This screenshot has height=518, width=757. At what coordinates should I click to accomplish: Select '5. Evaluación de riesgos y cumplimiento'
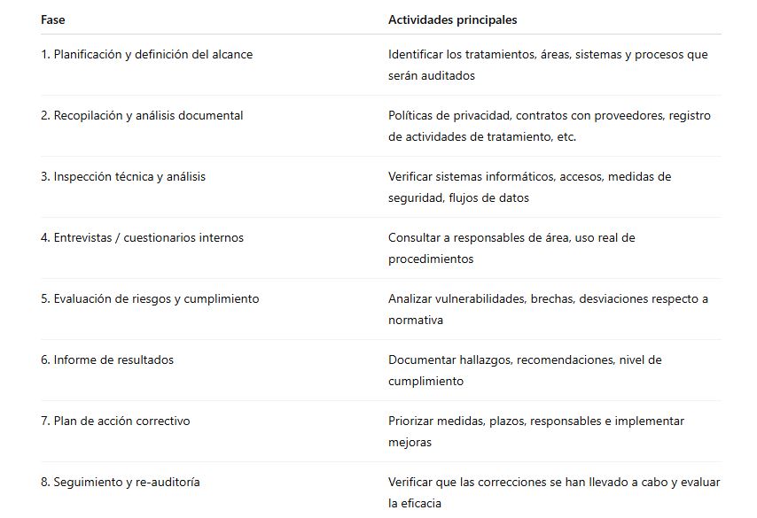150,298
